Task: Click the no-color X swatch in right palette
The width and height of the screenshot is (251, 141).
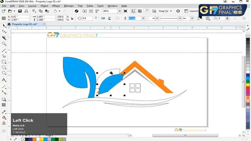Action: point(248,36)
